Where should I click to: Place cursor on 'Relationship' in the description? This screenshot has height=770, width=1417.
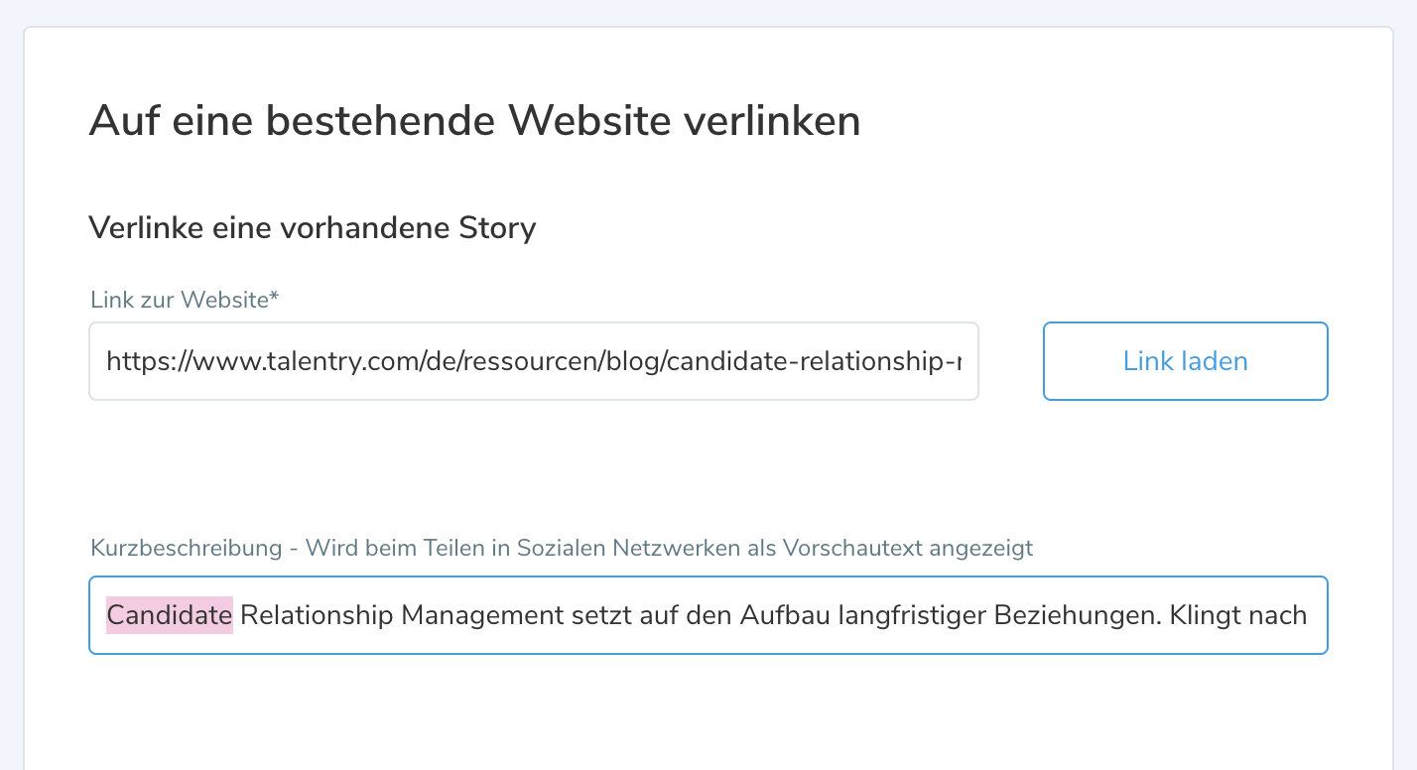click(317, 615)
